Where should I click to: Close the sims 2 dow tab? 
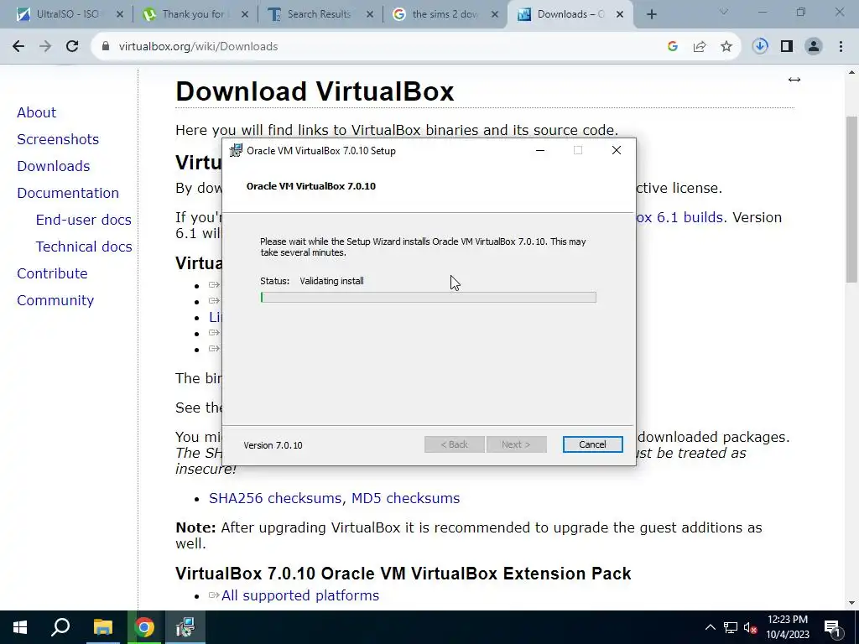click(495, 15)
